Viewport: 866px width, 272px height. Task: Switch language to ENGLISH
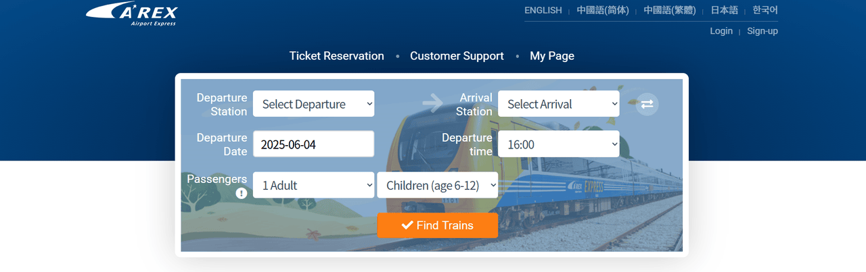coord(543,10)
